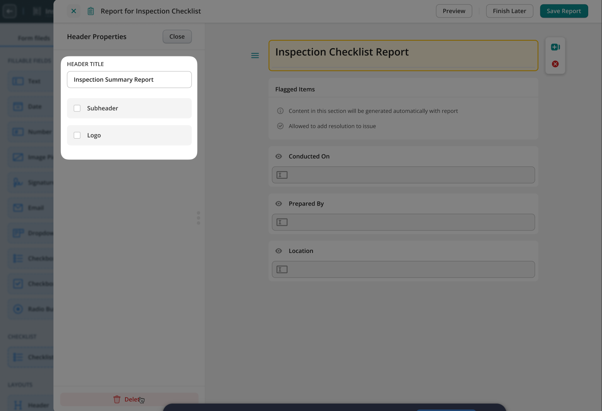Screen dimensions: 602x411
Task: Save the report with Save Report
Action: (564, 11)
